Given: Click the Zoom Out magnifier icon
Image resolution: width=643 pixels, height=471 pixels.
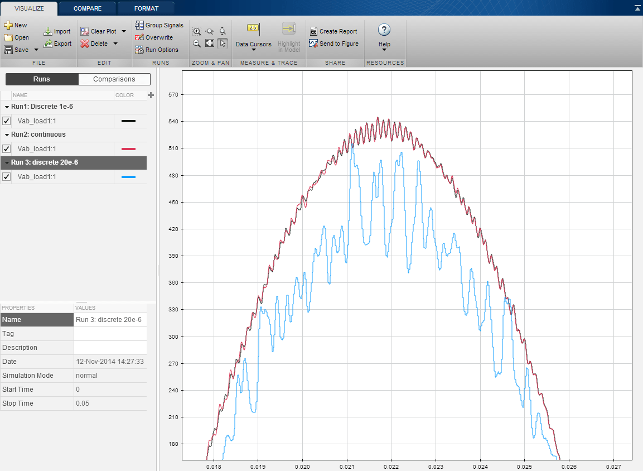Looking at the screenshot, I should [x=197, y=44].
